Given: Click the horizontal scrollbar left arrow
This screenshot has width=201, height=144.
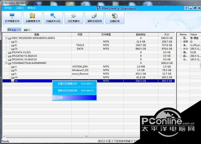Looking at the screenshot, I should 4,137.
